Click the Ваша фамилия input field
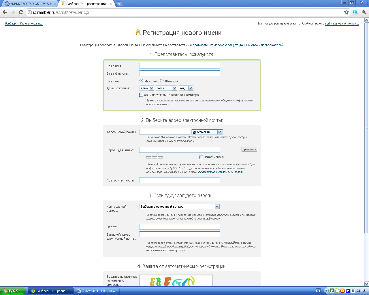Viewport: 369px width, 295px height. point(180,73)
